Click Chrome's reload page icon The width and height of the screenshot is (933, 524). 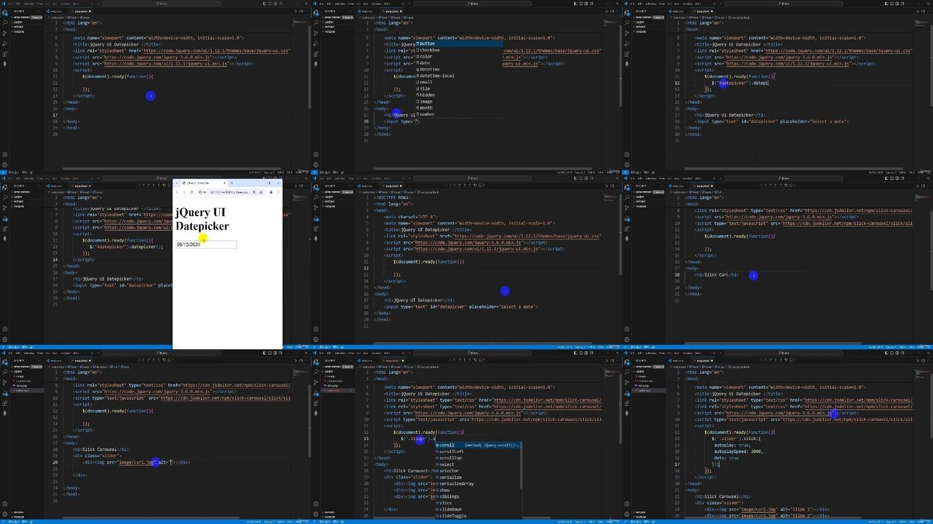tap(192, 192)
